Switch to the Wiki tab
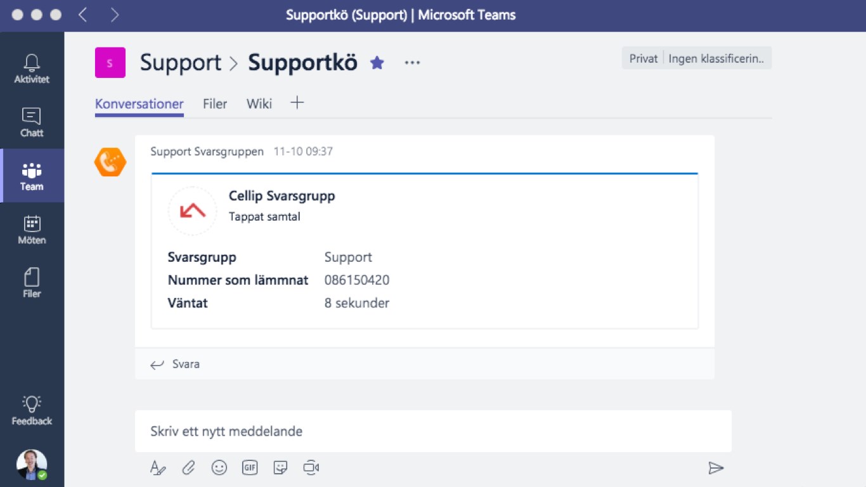The height and width of the screenshot is (487, 866). pyautogui.click(x=259, y=104)
